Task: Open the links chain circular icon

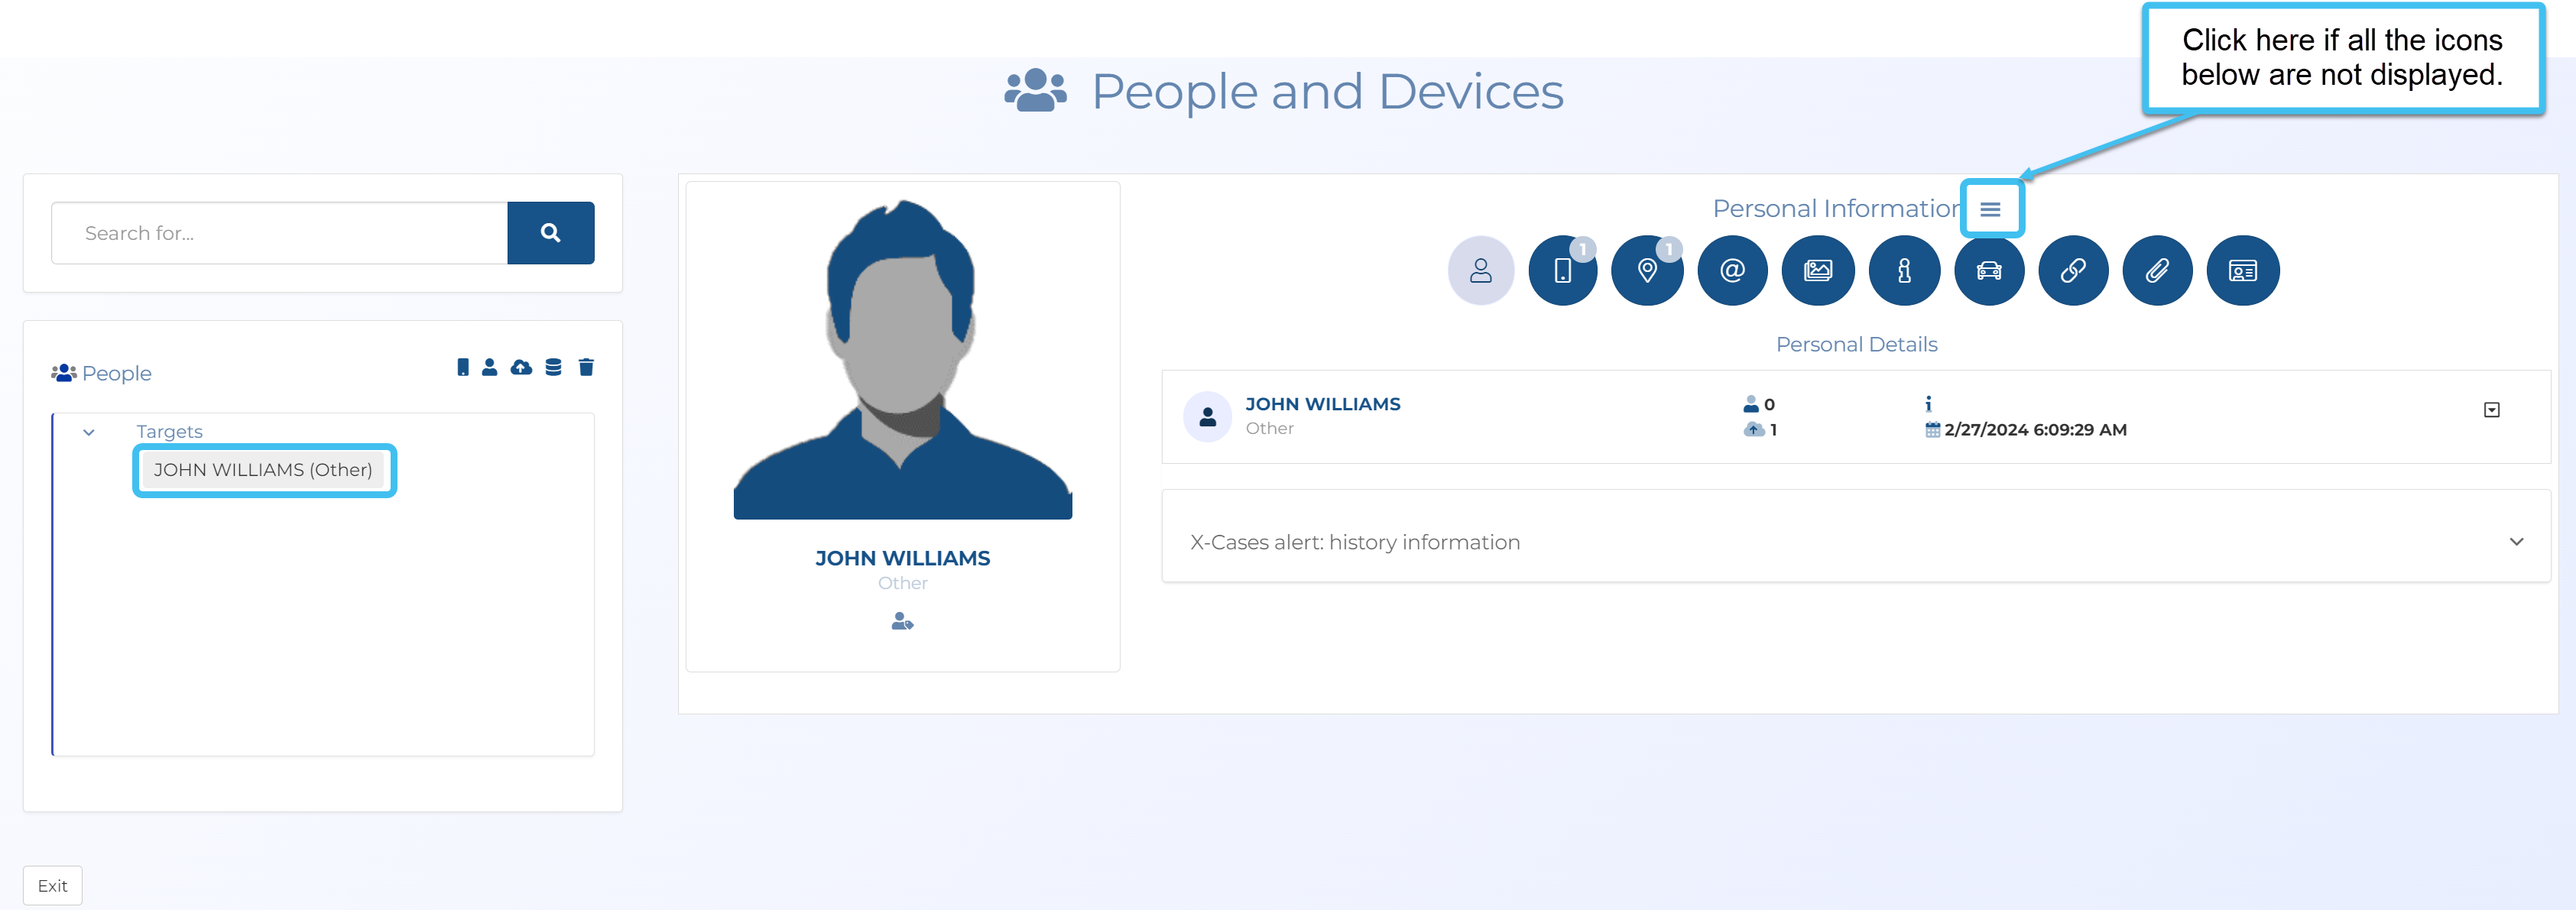Action: coord(2073,271)
